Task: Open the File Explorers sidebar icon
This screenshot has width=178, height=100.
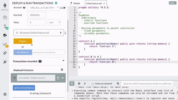Action: tap(5, 17)
